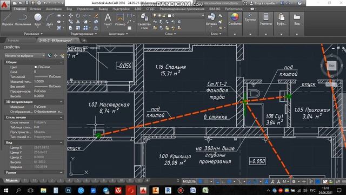This screenshot has width=346, height=195.
Task: Click the Цвет ПоСлою color swatch
Action: [x=36, y=67]
